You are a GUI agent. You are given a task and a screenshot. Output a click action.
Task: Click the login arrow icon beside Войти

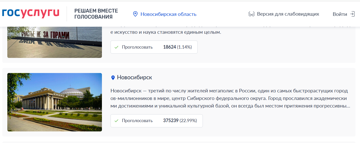(352, 14)
